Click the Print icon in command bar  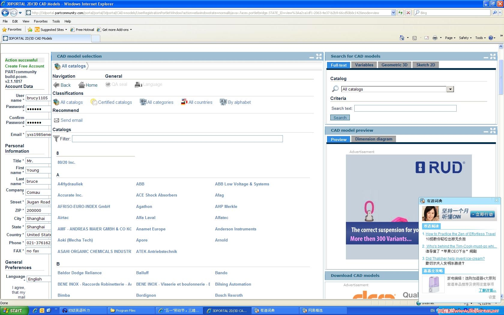coord(435,38)
